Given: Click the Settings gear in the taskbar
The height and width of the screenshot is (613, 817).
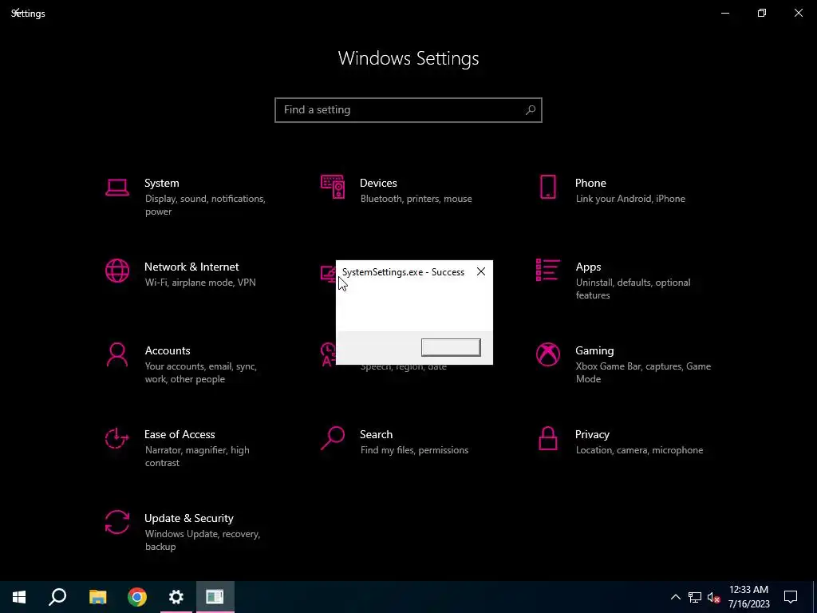Looking at the screenshot, I should pos(176,597).
